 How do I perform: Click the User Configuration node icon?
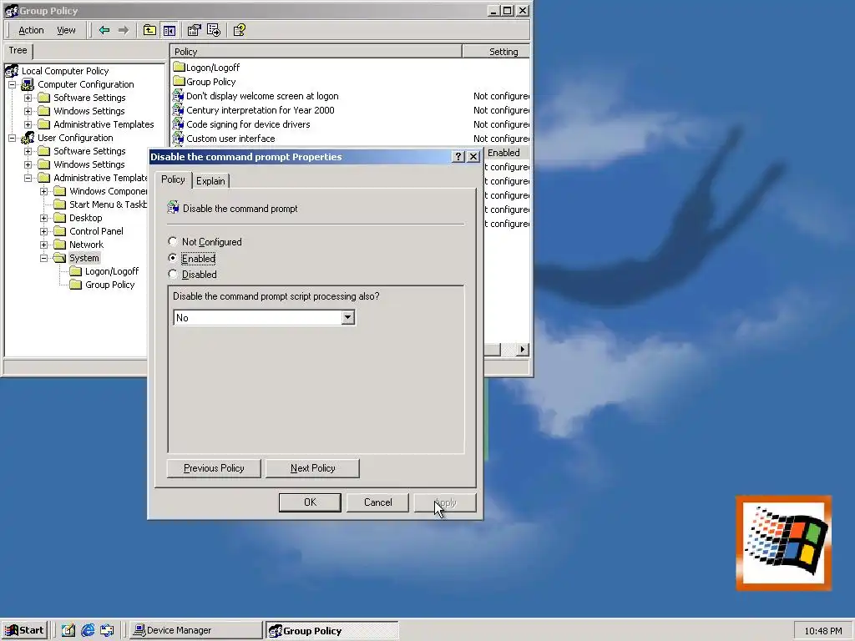tap(28, 138)
